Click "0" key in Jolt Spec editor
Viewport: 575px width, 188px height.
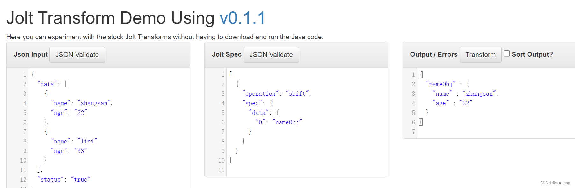[260, 122]
